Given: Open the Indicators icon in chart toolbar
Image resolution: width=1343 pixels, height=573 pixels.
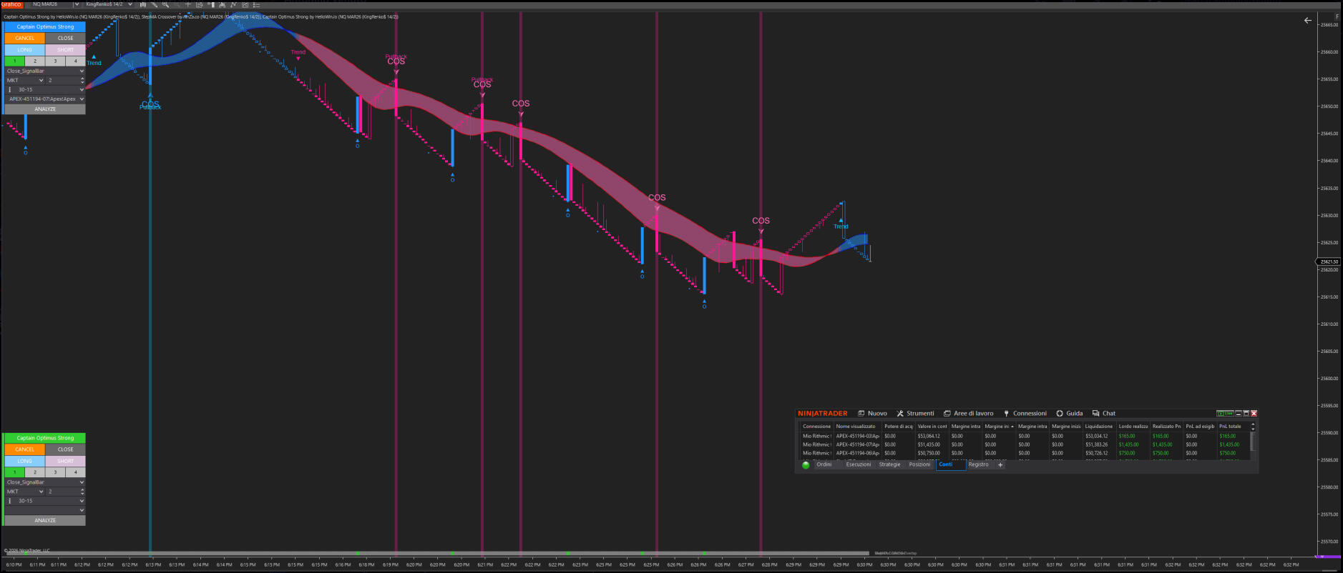Looking at the screenshot, I should point(233,4).
